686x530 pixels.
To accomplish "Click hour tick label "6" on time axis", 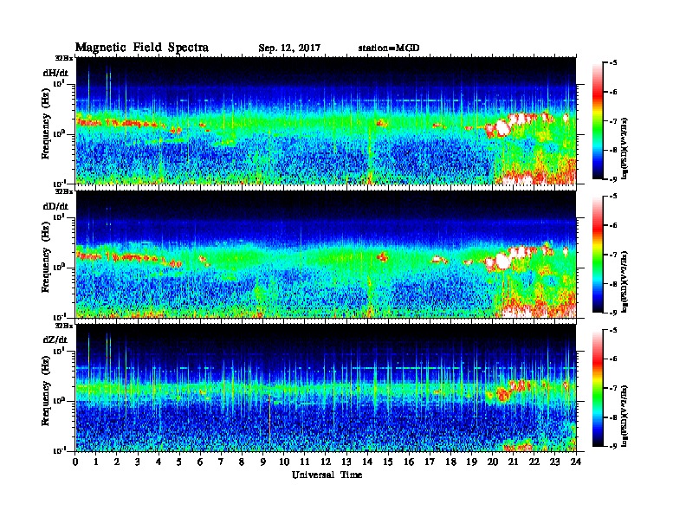I will 200,462.
